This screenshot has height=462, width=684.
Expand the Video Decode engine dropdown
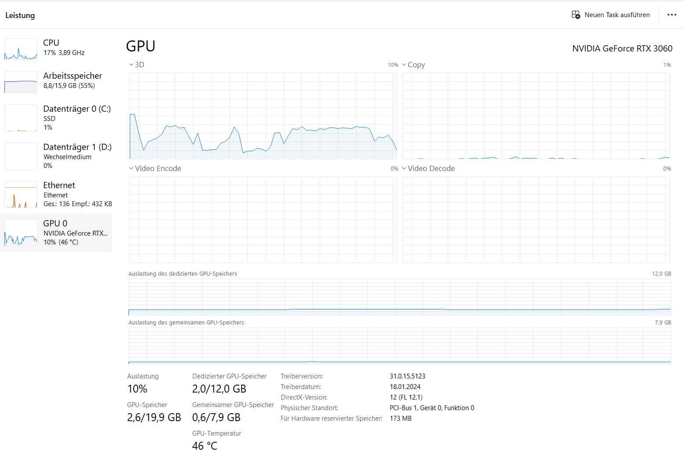[404, 168]
